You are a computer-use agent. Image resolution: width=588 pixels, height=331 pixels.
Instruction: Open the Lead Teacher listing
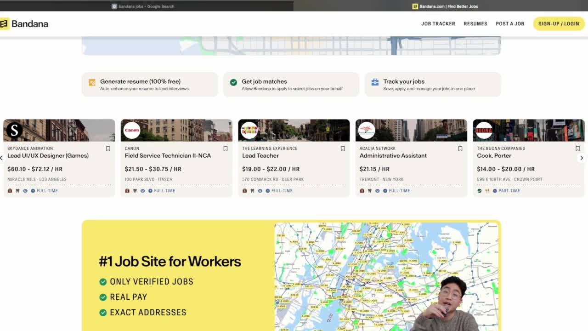coord(260,156)
